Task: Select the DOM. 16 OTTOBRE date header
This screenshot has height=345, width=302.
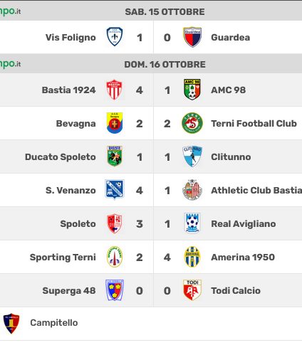Action: (x=165, y=65)
